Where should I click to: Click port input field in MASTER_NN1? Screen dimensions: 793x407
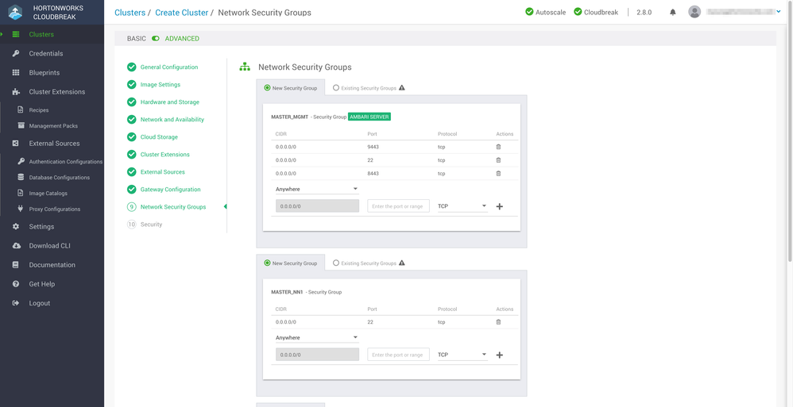coord(399,355)
